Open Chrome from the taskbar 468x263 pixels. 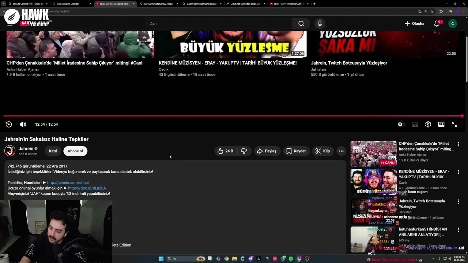226,259
